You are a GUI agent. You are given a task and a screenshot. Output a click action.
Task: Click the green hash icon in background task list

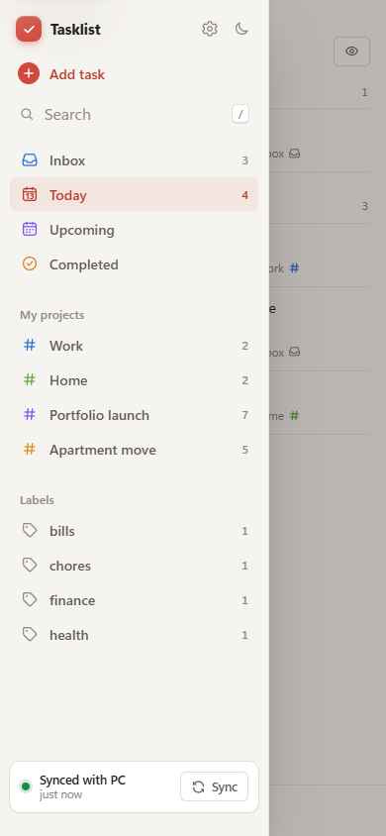pos(294,416)
